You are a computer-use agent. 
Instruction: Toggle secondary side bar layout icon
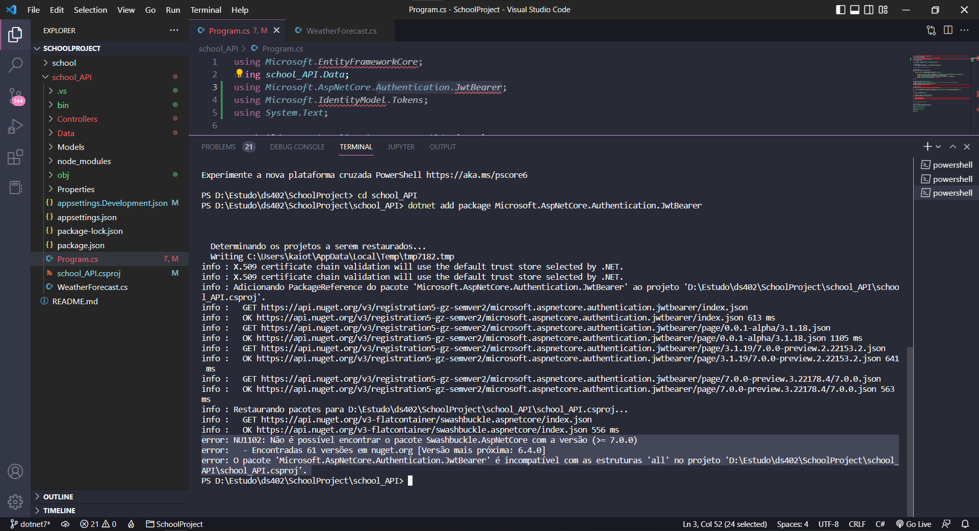point(869,10)
